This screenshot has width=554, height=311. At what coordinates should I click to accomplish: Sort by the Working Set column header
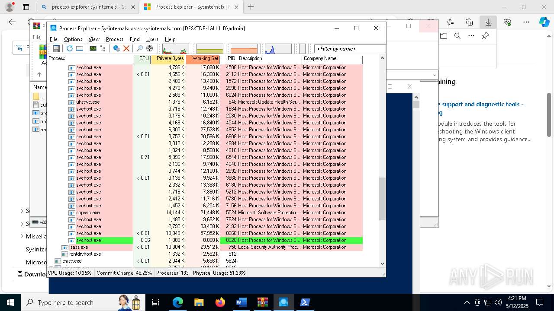coord(203,58)
